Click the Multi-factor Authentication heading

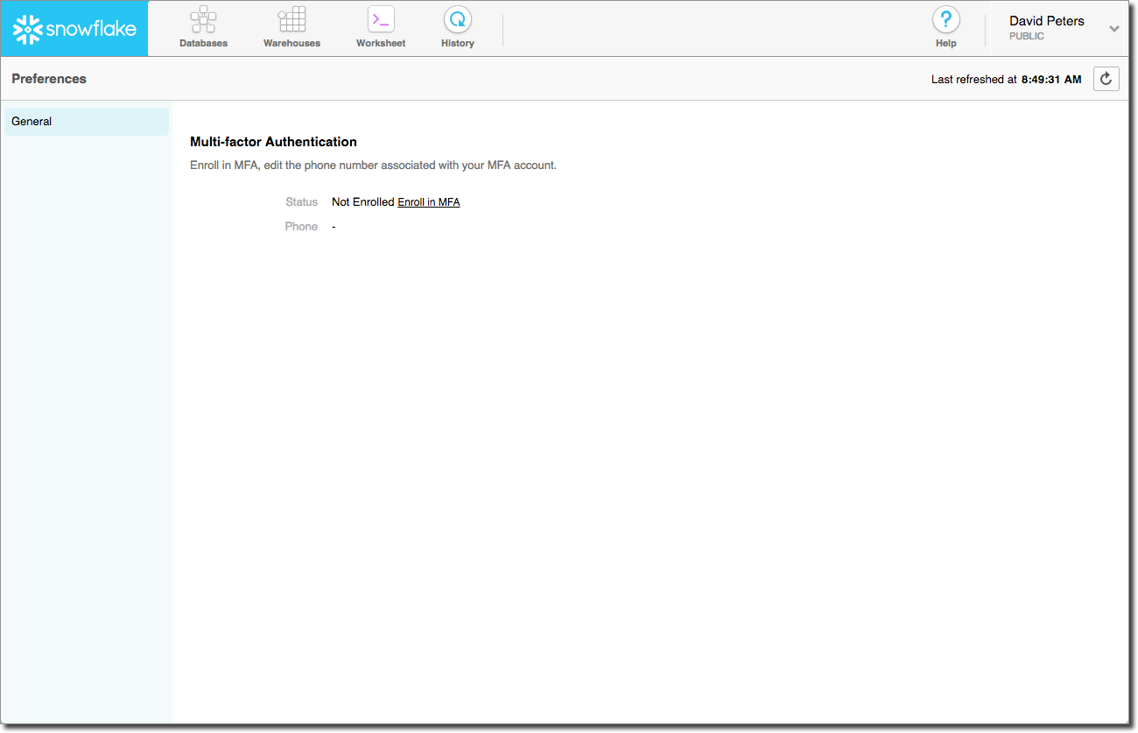273,142
